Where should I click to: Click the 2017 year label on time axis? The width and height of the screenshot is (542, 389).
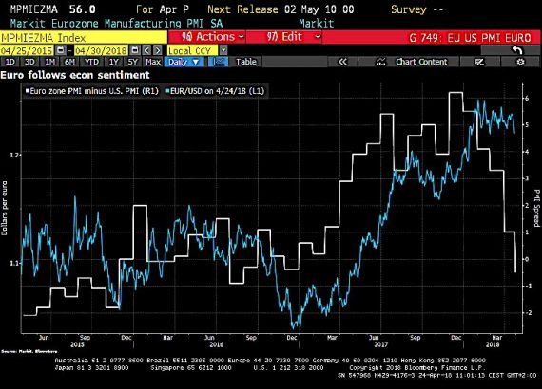[381, 344]
